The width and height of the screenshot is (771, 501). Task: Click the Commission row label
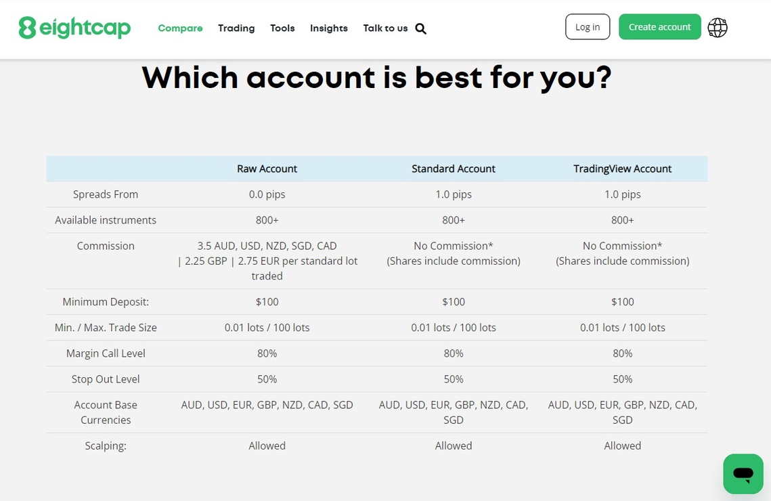pyautogui.click(x=106, y=246)
